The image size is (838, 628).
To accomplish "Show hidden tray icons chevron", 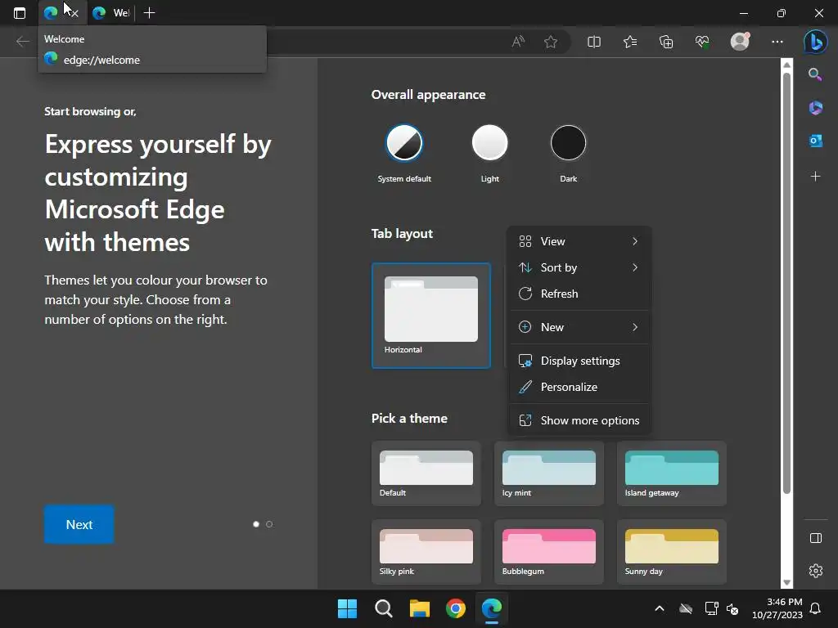I will (x=660, y=608).
